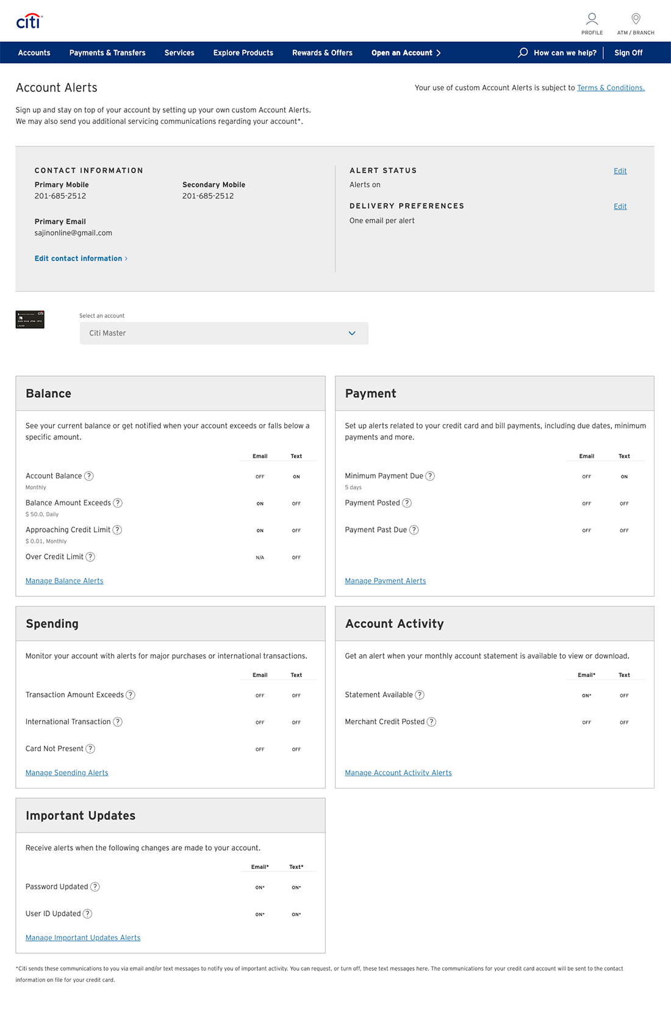Toggle Payment Past Due Email OFF status
This screenshot has width=671, height=1013.
587,530
